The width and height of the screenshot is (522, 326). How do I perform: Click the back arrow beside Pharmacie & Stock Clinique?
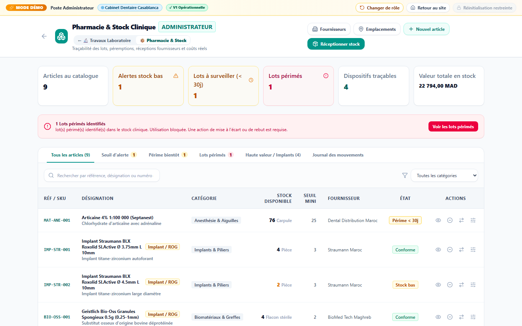click(x=44, y=36)
